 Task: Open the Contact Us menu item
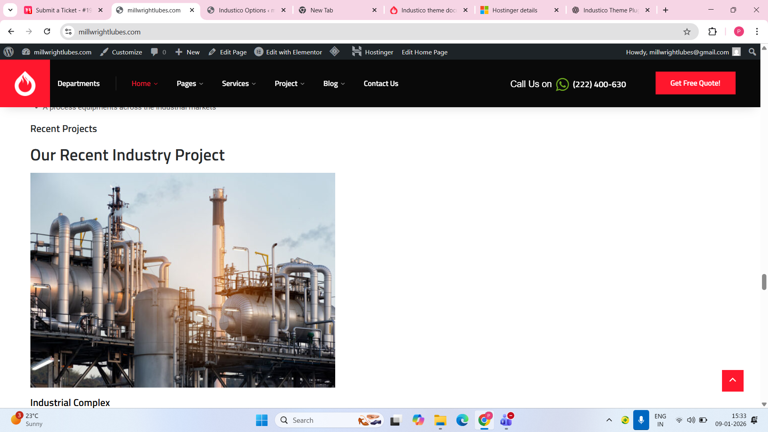coord(380,84)
